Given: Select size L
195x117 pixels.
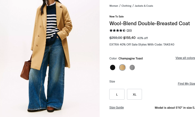Looking at the screenshot, I should pyautogui.click(x=117, y=94).
